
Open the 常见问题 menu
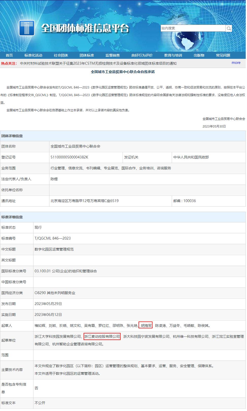(x=223, y=55)
